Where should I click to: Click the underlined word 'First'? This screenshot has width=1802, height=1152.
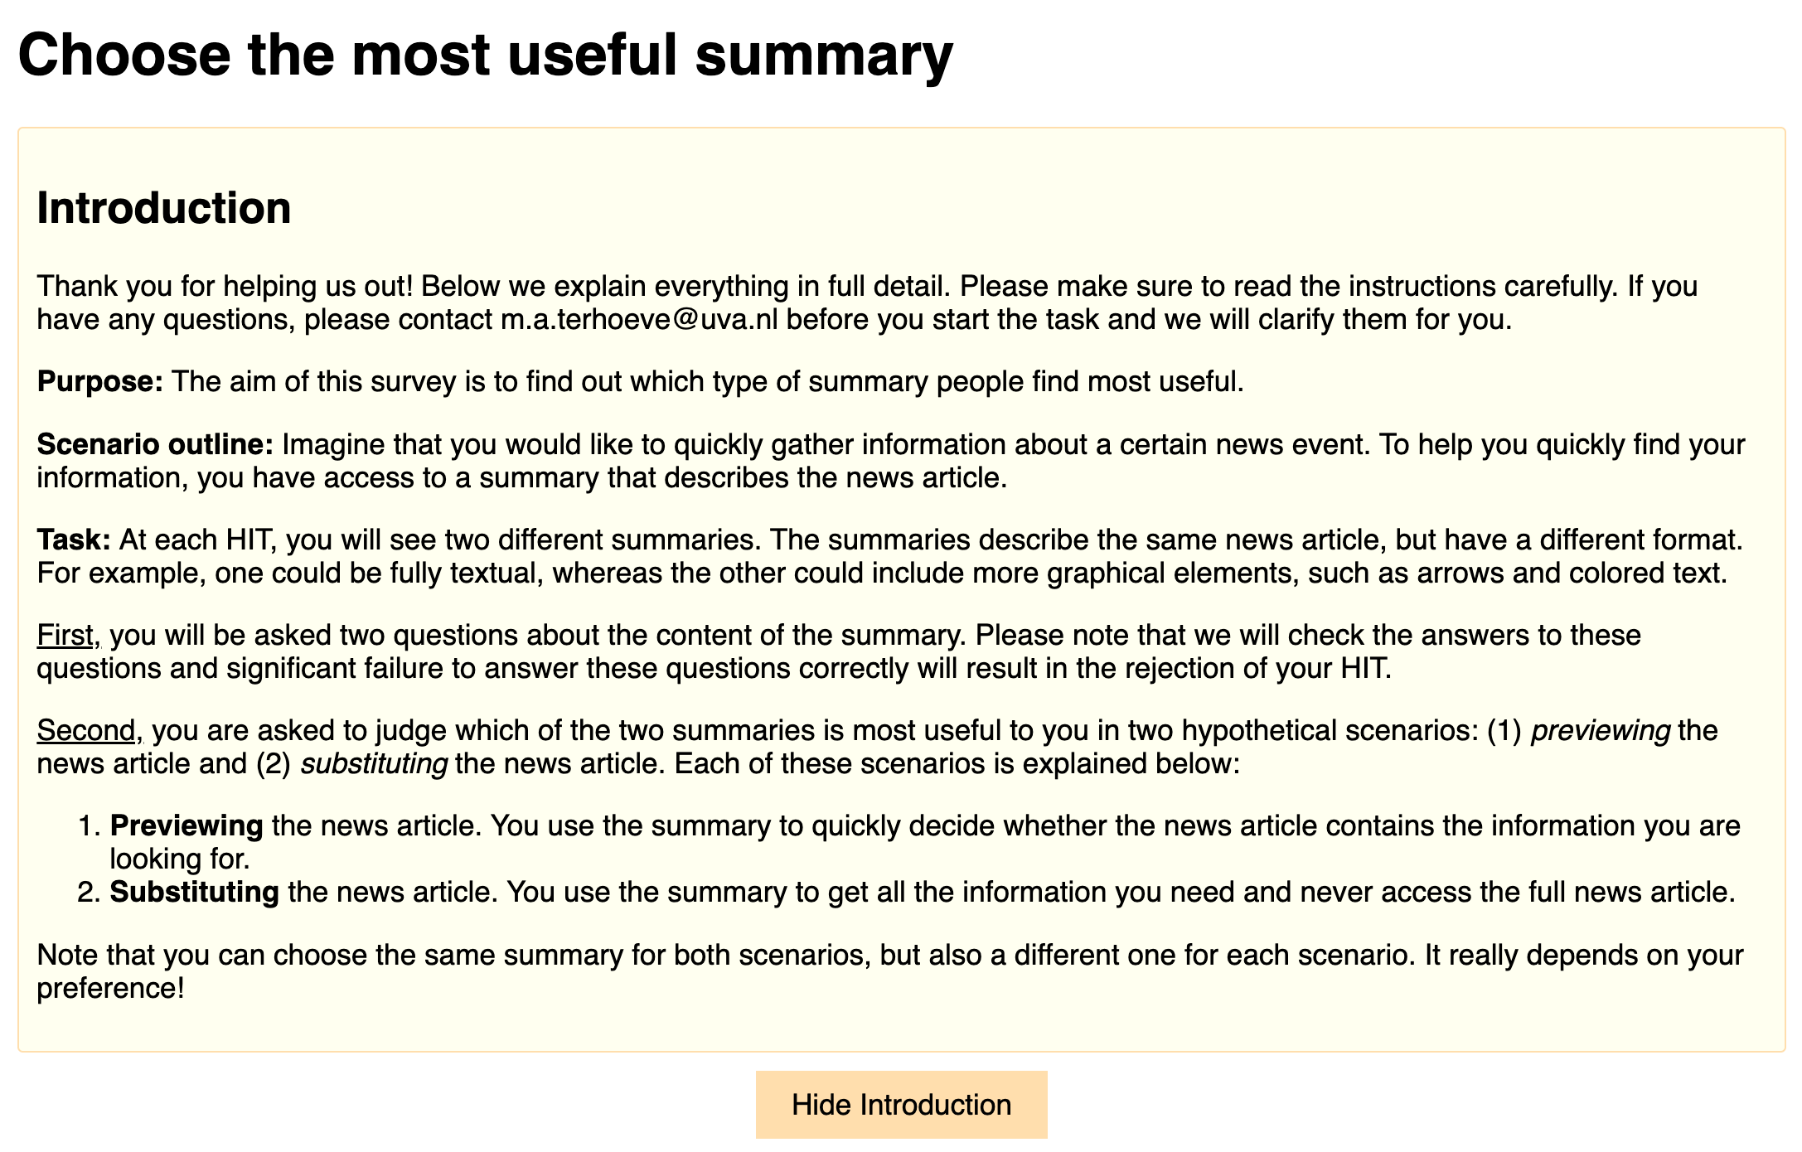65,635
